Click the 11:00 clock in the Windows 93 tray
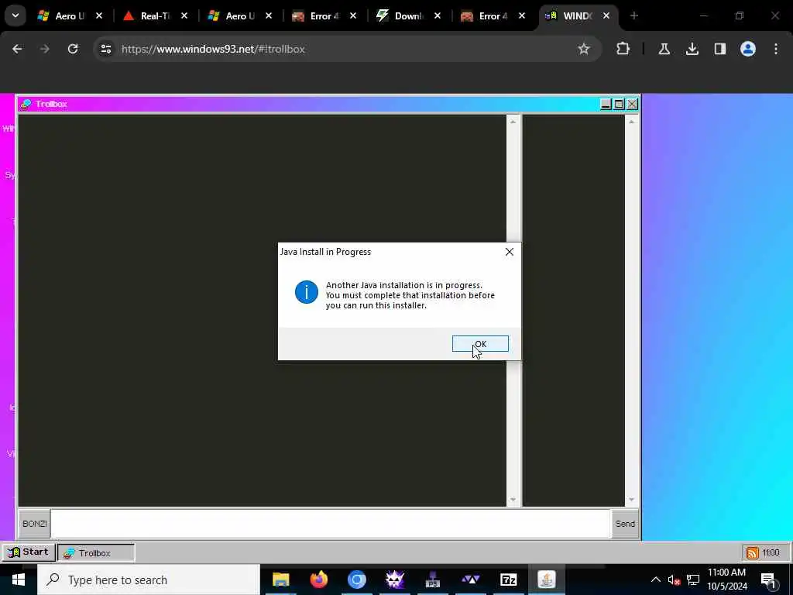Image resolution: width=793 pixels, height=595 pixels. click(x=771, y=552)
